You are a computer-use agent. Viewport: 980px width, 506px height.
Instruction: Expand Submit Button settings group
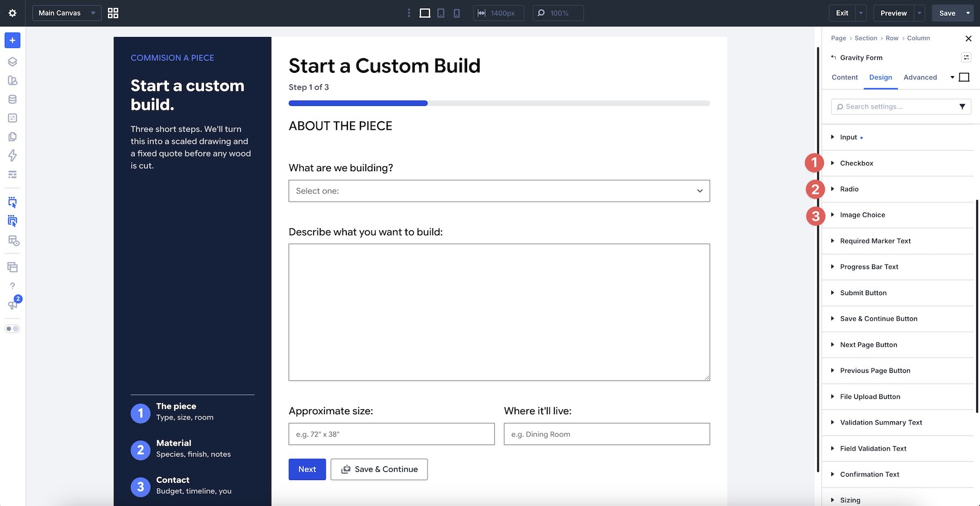click(x=897, y=293)
